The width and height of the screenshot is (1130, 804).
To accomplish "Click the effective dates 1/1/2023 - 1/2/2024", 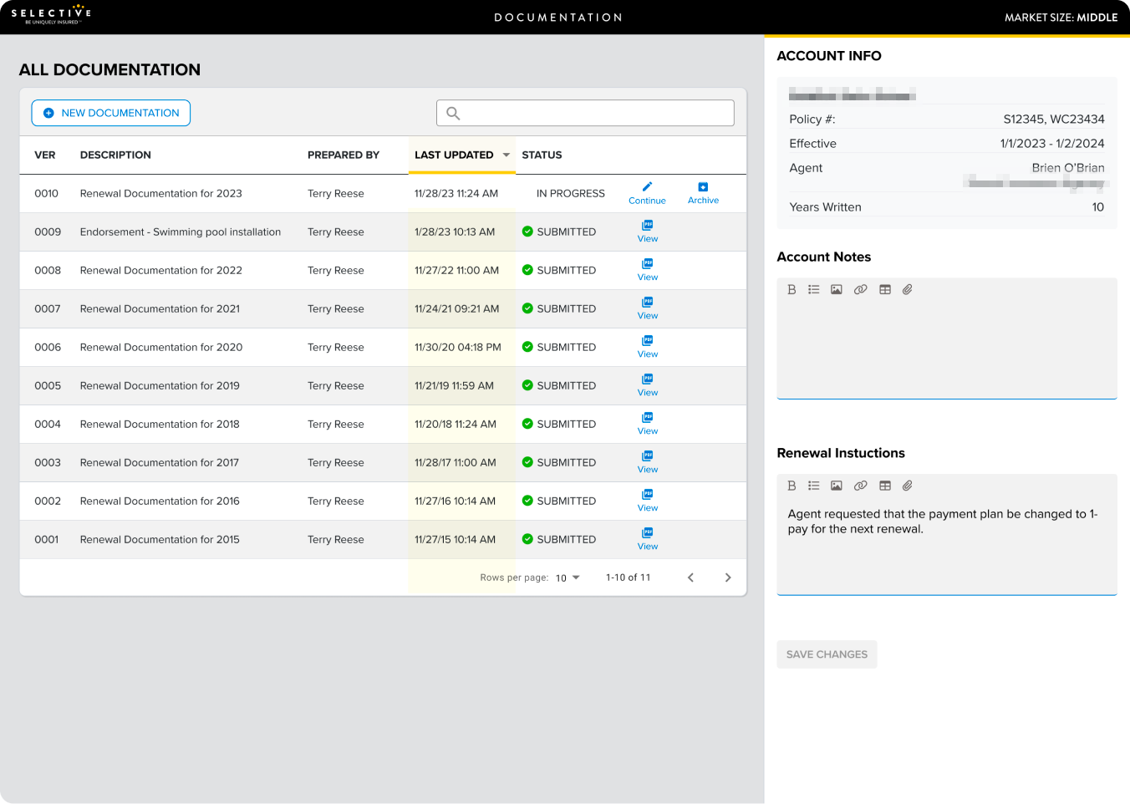I will point(1052,144).
